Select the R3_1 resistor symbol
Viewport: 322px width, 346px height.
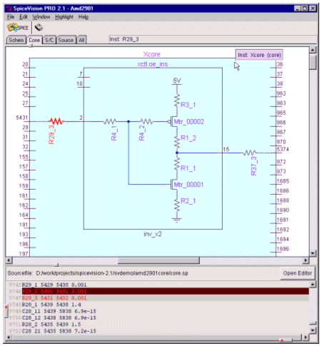[177, 101]
